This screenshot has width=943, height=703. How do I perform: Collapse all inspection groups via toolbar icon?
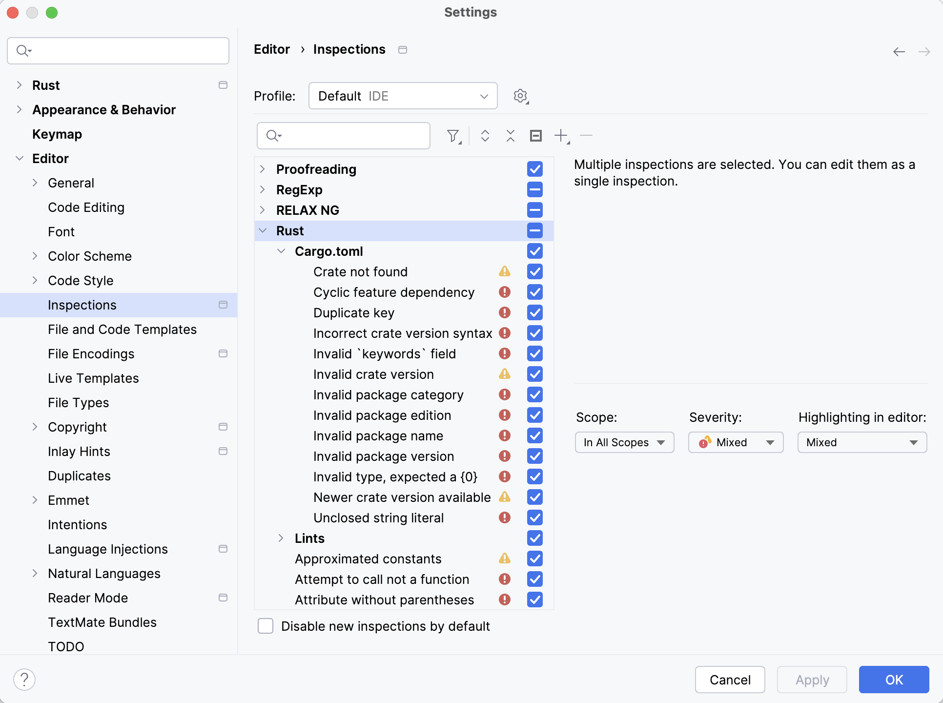click(510, 136)
